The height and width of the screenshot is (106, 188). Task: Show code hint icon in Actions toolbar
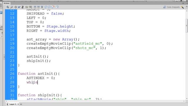coord(27,7)
